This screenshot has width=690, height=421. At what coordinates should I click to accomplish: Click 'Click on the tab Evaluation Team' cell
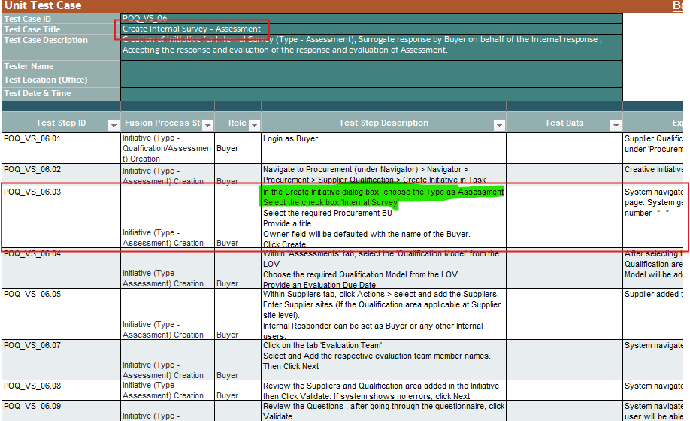click(x=383, y=360)
